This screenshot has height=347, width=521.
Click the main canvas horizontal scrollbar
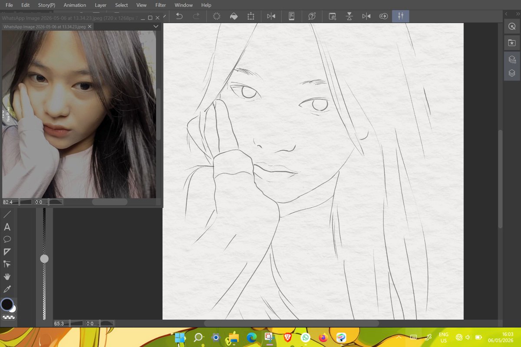(x=291, y=323)
